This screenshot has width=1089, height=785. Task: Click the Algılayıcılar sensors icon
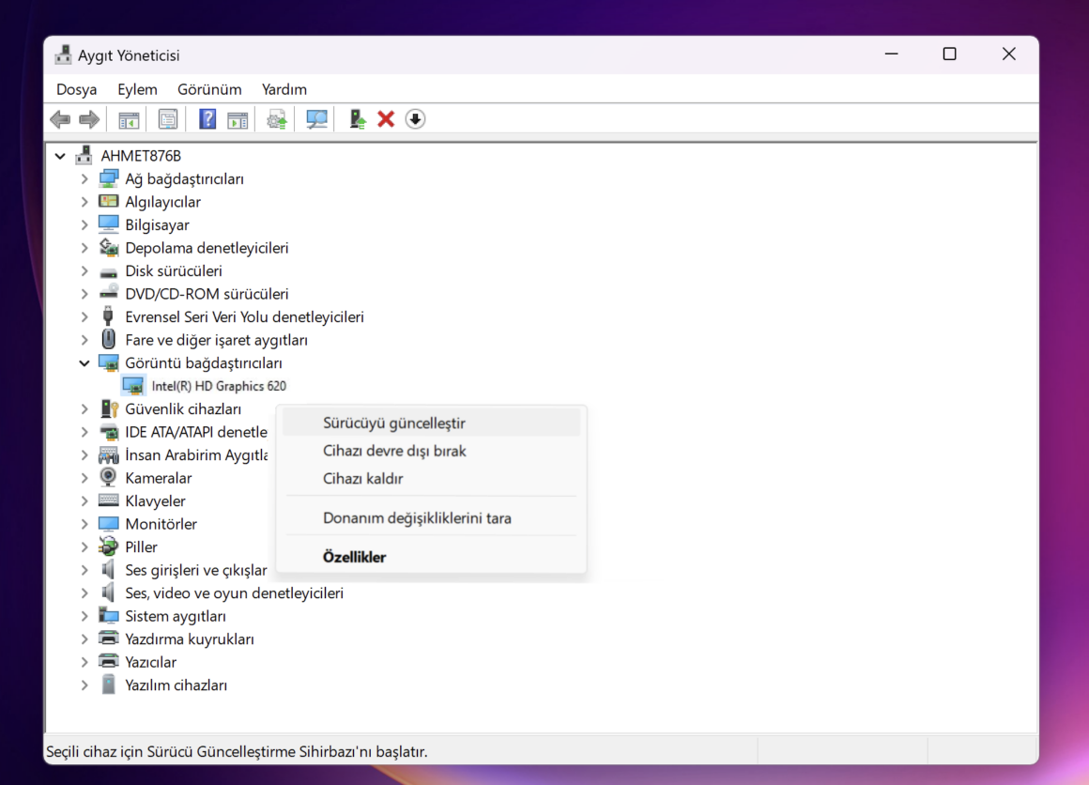pos(108,202)
